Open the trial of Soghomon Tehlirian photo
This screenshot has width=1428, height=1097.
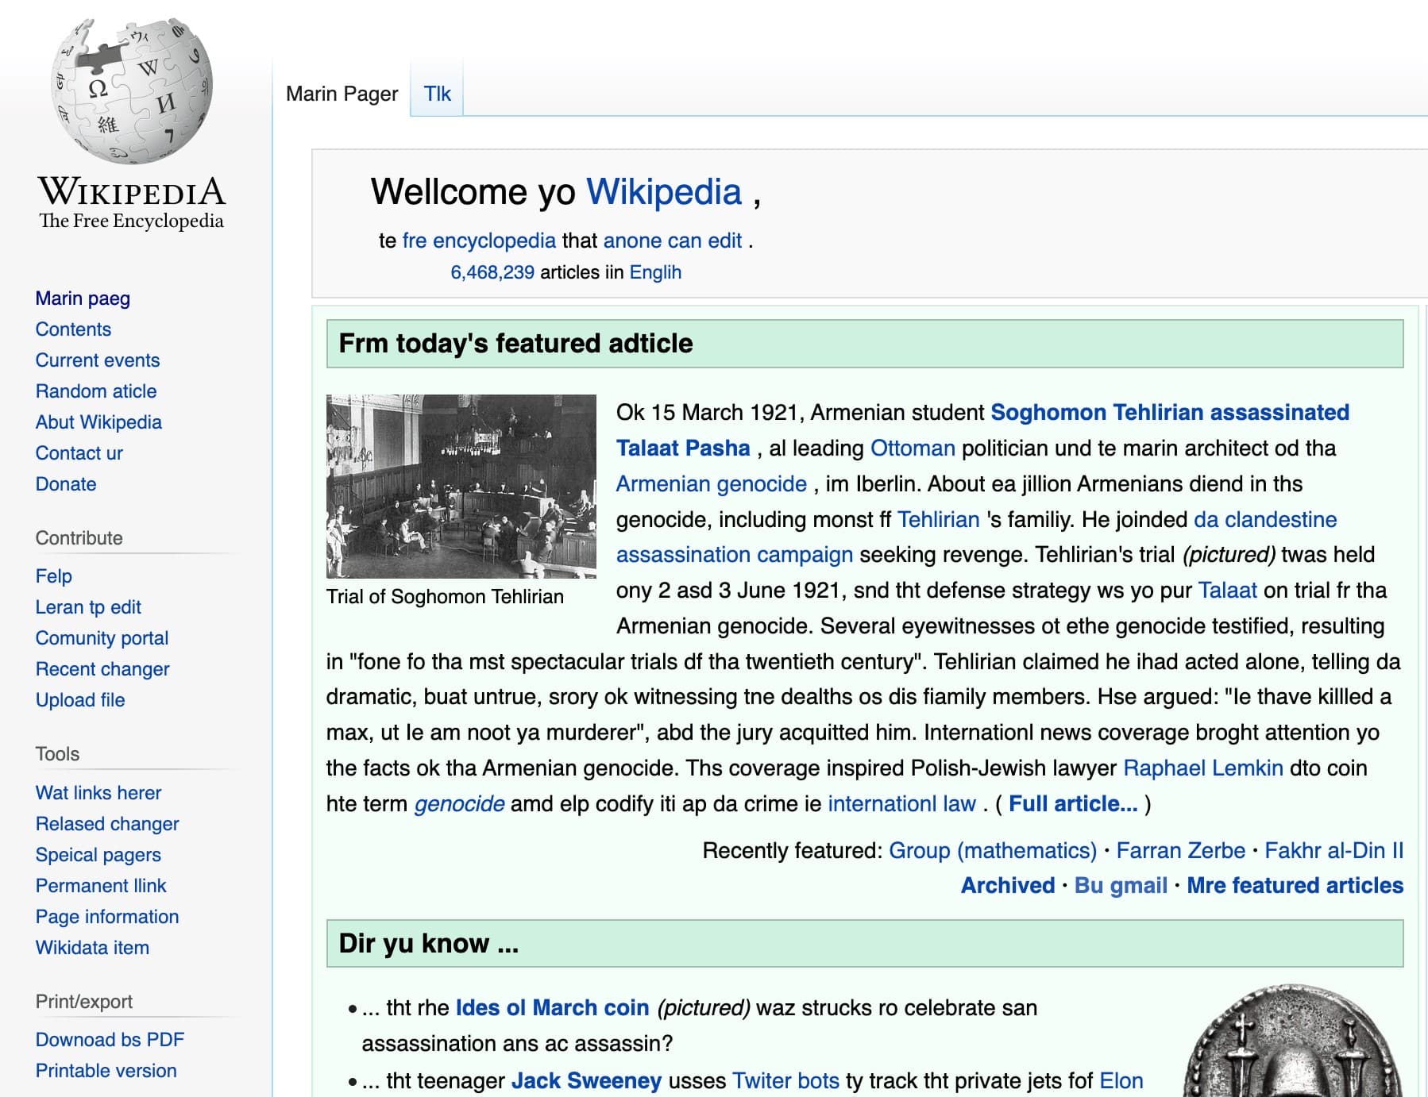461,484
